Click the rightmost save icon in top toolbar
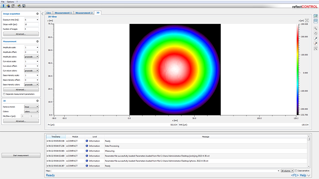The image size is (319, 179). click(24, 6)
